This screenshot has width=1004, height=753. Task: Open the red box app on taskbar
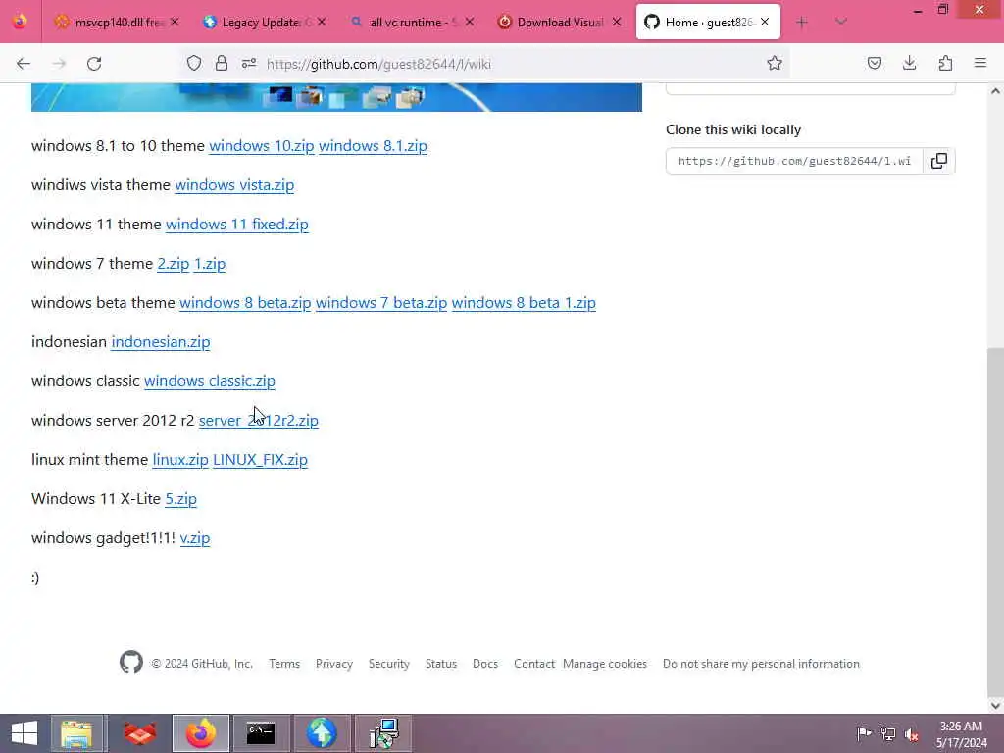[x=139, y=733]
